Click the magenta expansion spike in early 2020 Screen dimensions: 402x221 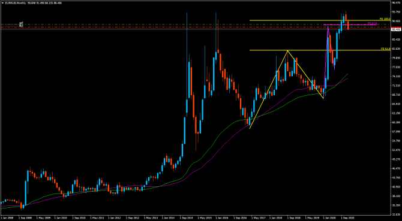click(328, 26)
